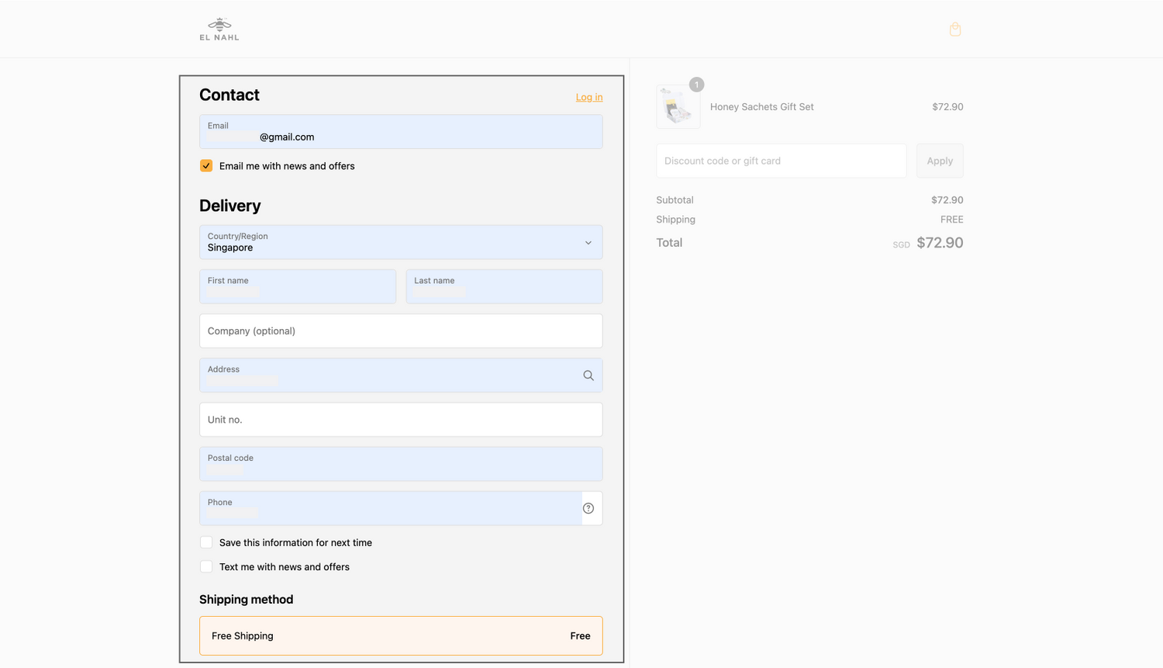
Task: Click the Log in link
Action: click(x=588, y=97)
